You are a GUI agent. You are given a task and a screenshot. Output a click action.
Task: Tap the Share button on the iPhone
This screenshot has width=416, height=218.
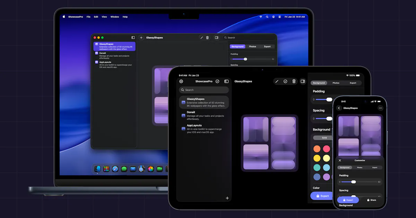tap(371, 200)
